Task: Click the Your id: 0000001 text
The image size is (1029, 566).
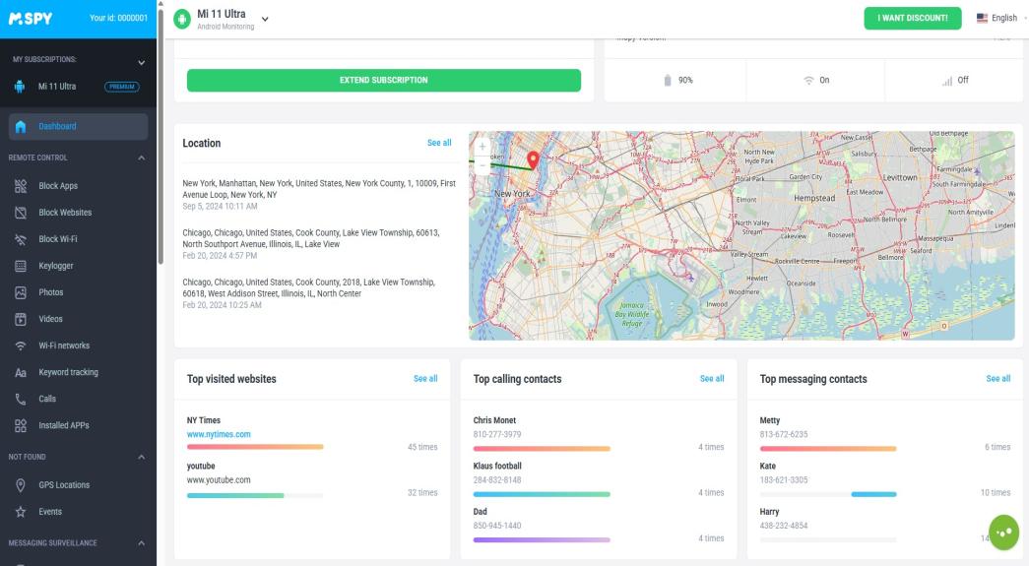Action: tap(118, 19)
